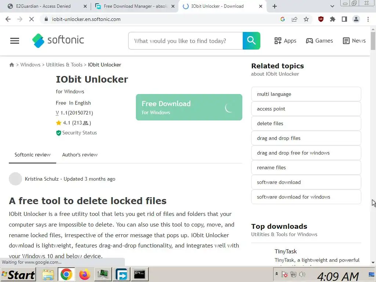Select drag and drop free for windows
The width and height of the screenshot is (376, 282).
(x=306, y=153)
